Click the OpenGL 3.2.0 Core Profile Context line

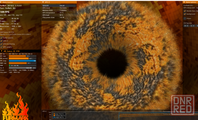click(x=16, y=34)
